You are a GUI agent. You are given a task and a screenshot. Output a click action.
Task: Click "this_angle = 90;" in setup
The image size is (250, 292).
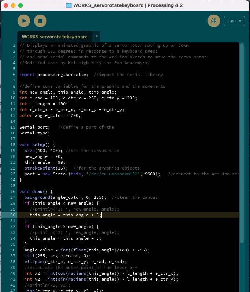click(45, 162)
